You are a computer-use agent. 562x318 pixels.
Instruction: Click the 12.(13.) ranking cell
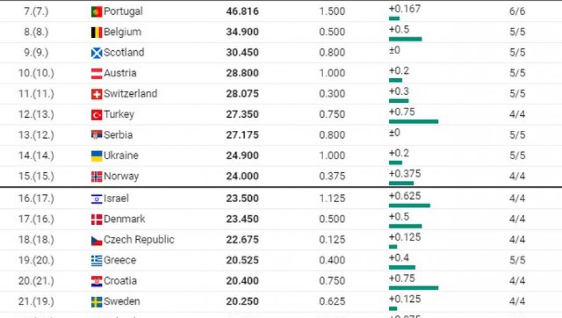[36, 114]
